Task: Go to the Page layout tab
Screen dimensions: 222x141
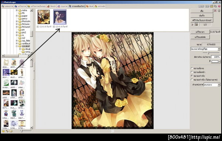Action: 51,6
